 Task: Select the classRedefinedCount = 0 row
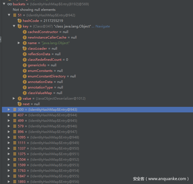pyautogui.click(x=48, y=60)
